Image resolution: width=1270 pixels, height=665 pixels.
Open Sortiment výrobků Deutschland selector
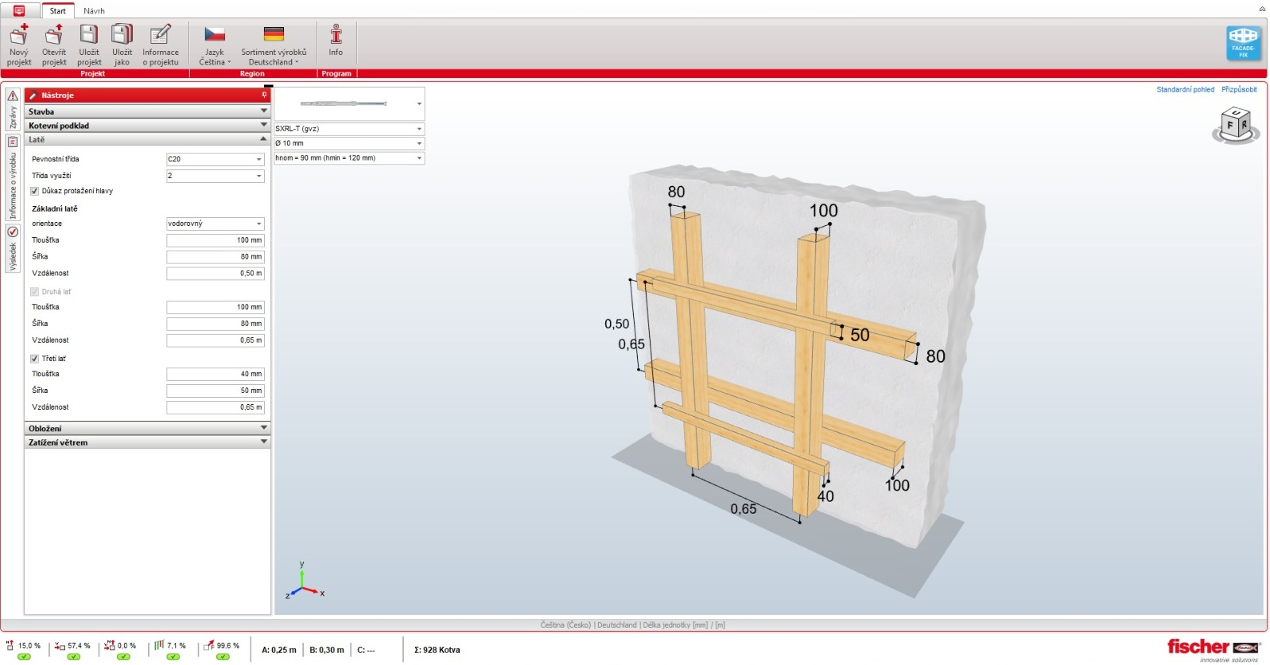coord(274,45)
